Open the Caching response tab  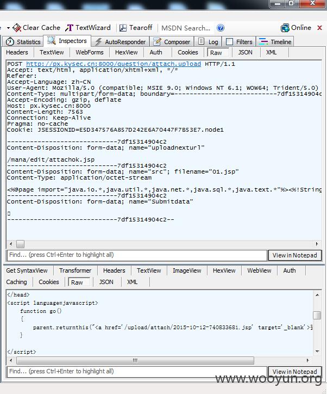16,282
